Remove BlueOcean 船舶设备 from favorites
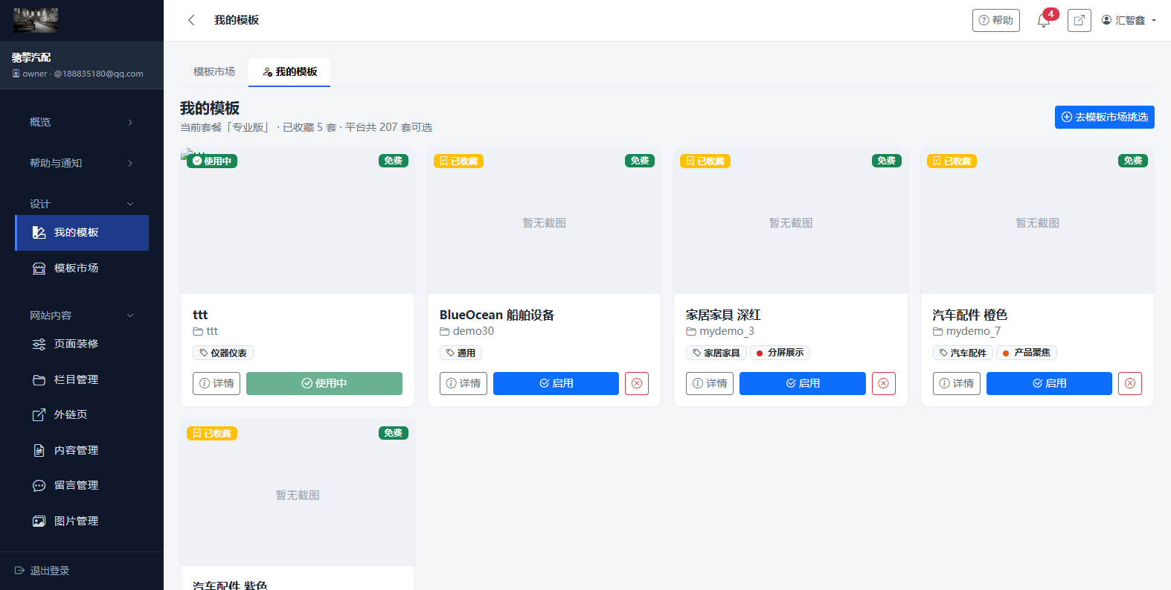The image size is (1171, 590). (637, 383)
